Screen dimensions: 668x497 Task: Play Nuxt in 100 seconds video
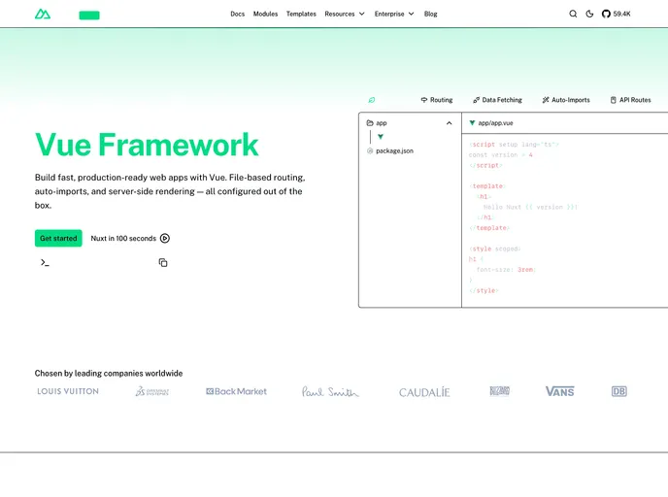[130, 239]
